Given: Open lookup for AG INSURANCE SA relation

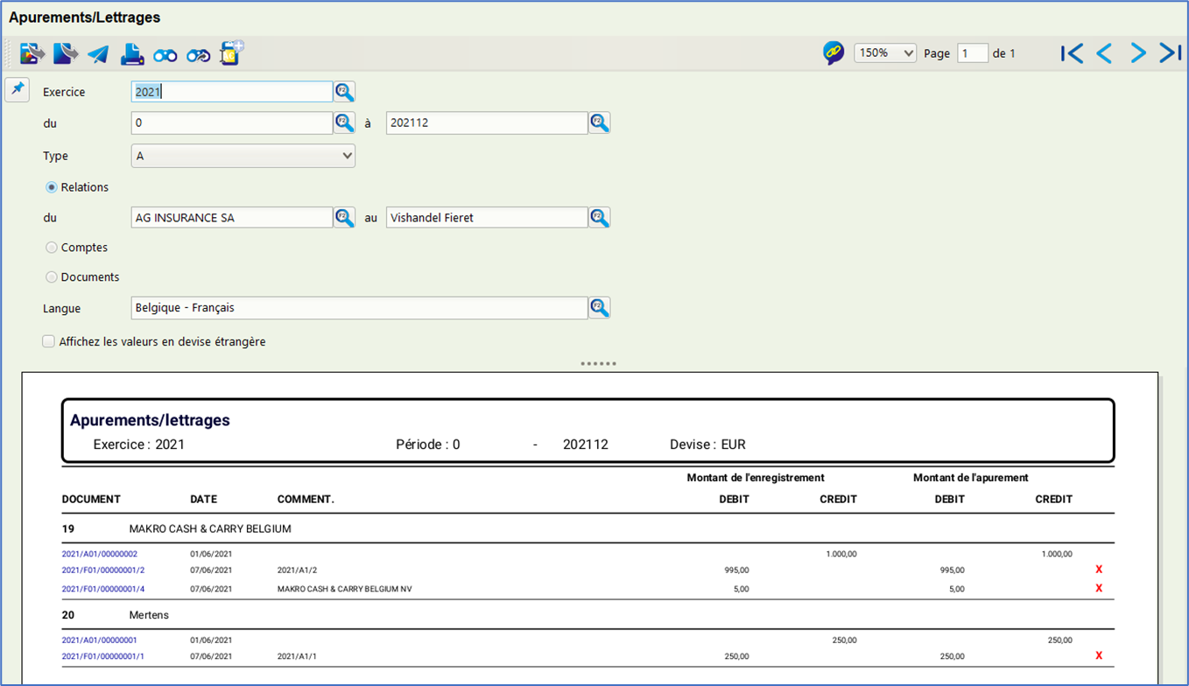Looking at the screenshot, I should coord(344,217).
